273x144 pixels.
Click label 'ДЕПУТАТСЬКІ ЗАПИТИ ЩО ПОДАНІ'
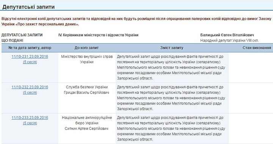pyautogui.click(x=22, y=38)
